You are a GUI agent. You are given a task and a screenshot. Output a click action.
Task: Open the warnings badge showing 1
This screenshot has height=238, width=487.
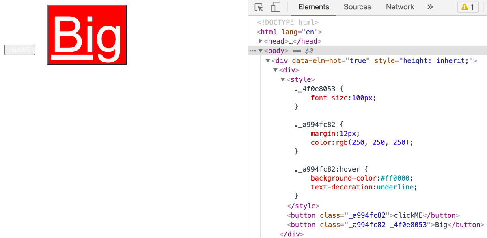coord(468,7)
